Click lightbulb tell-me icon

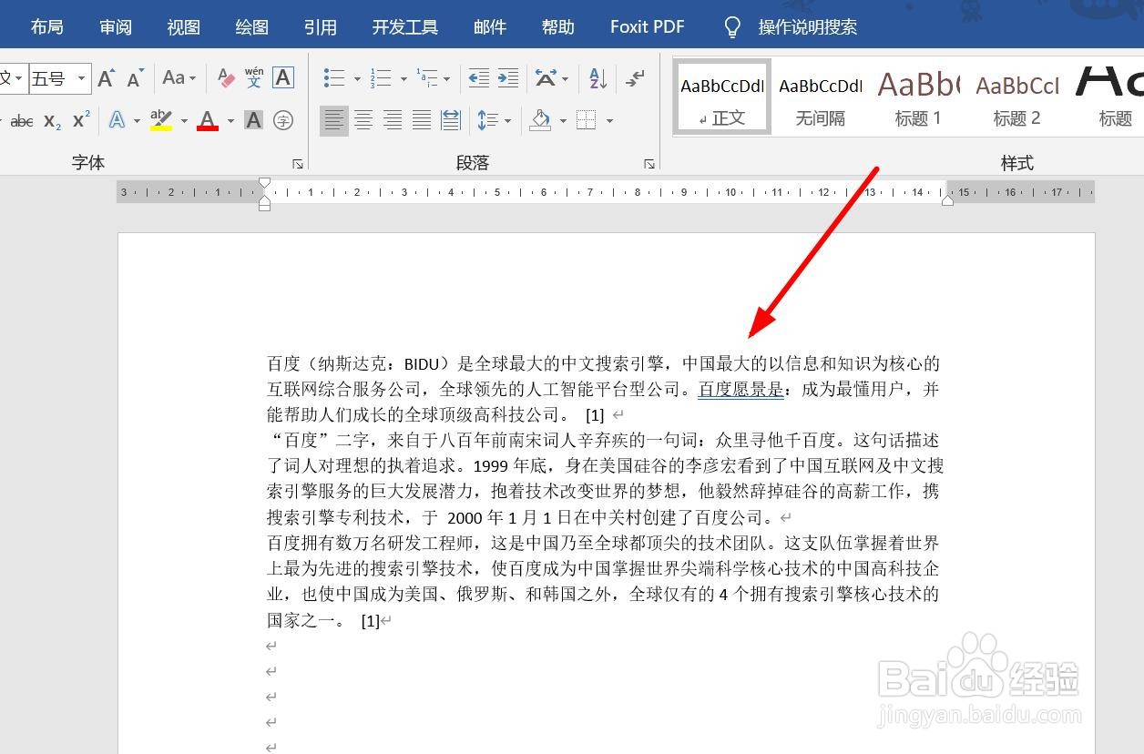(x=732, y=26)
